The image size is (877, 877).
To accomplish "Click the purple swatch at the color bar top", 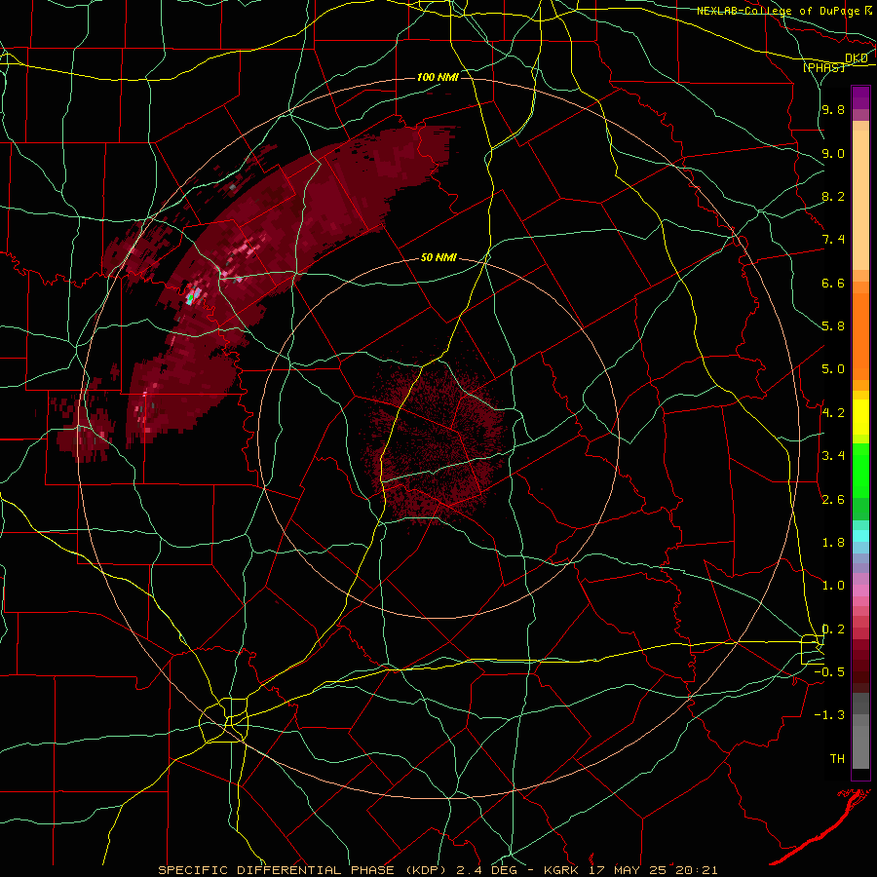I will point(860,97).
